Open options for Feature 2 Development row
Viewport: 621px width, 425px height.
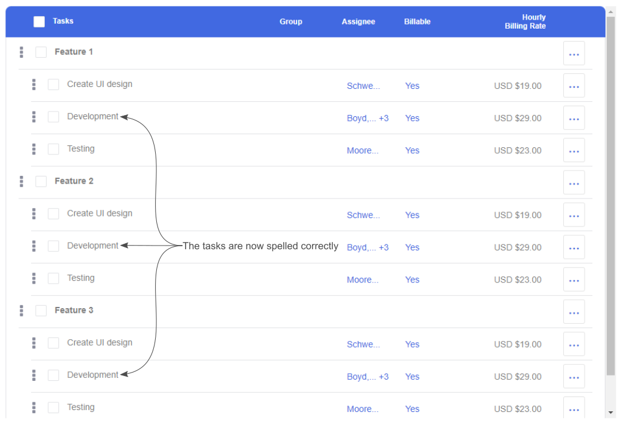[x=574, y=247]
